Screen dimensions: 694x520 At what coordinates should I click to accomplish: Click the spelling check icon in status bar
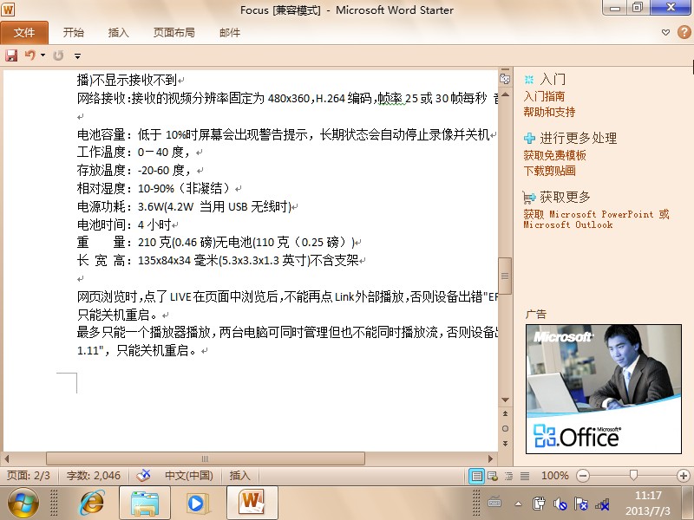click(x=144, y=475)
